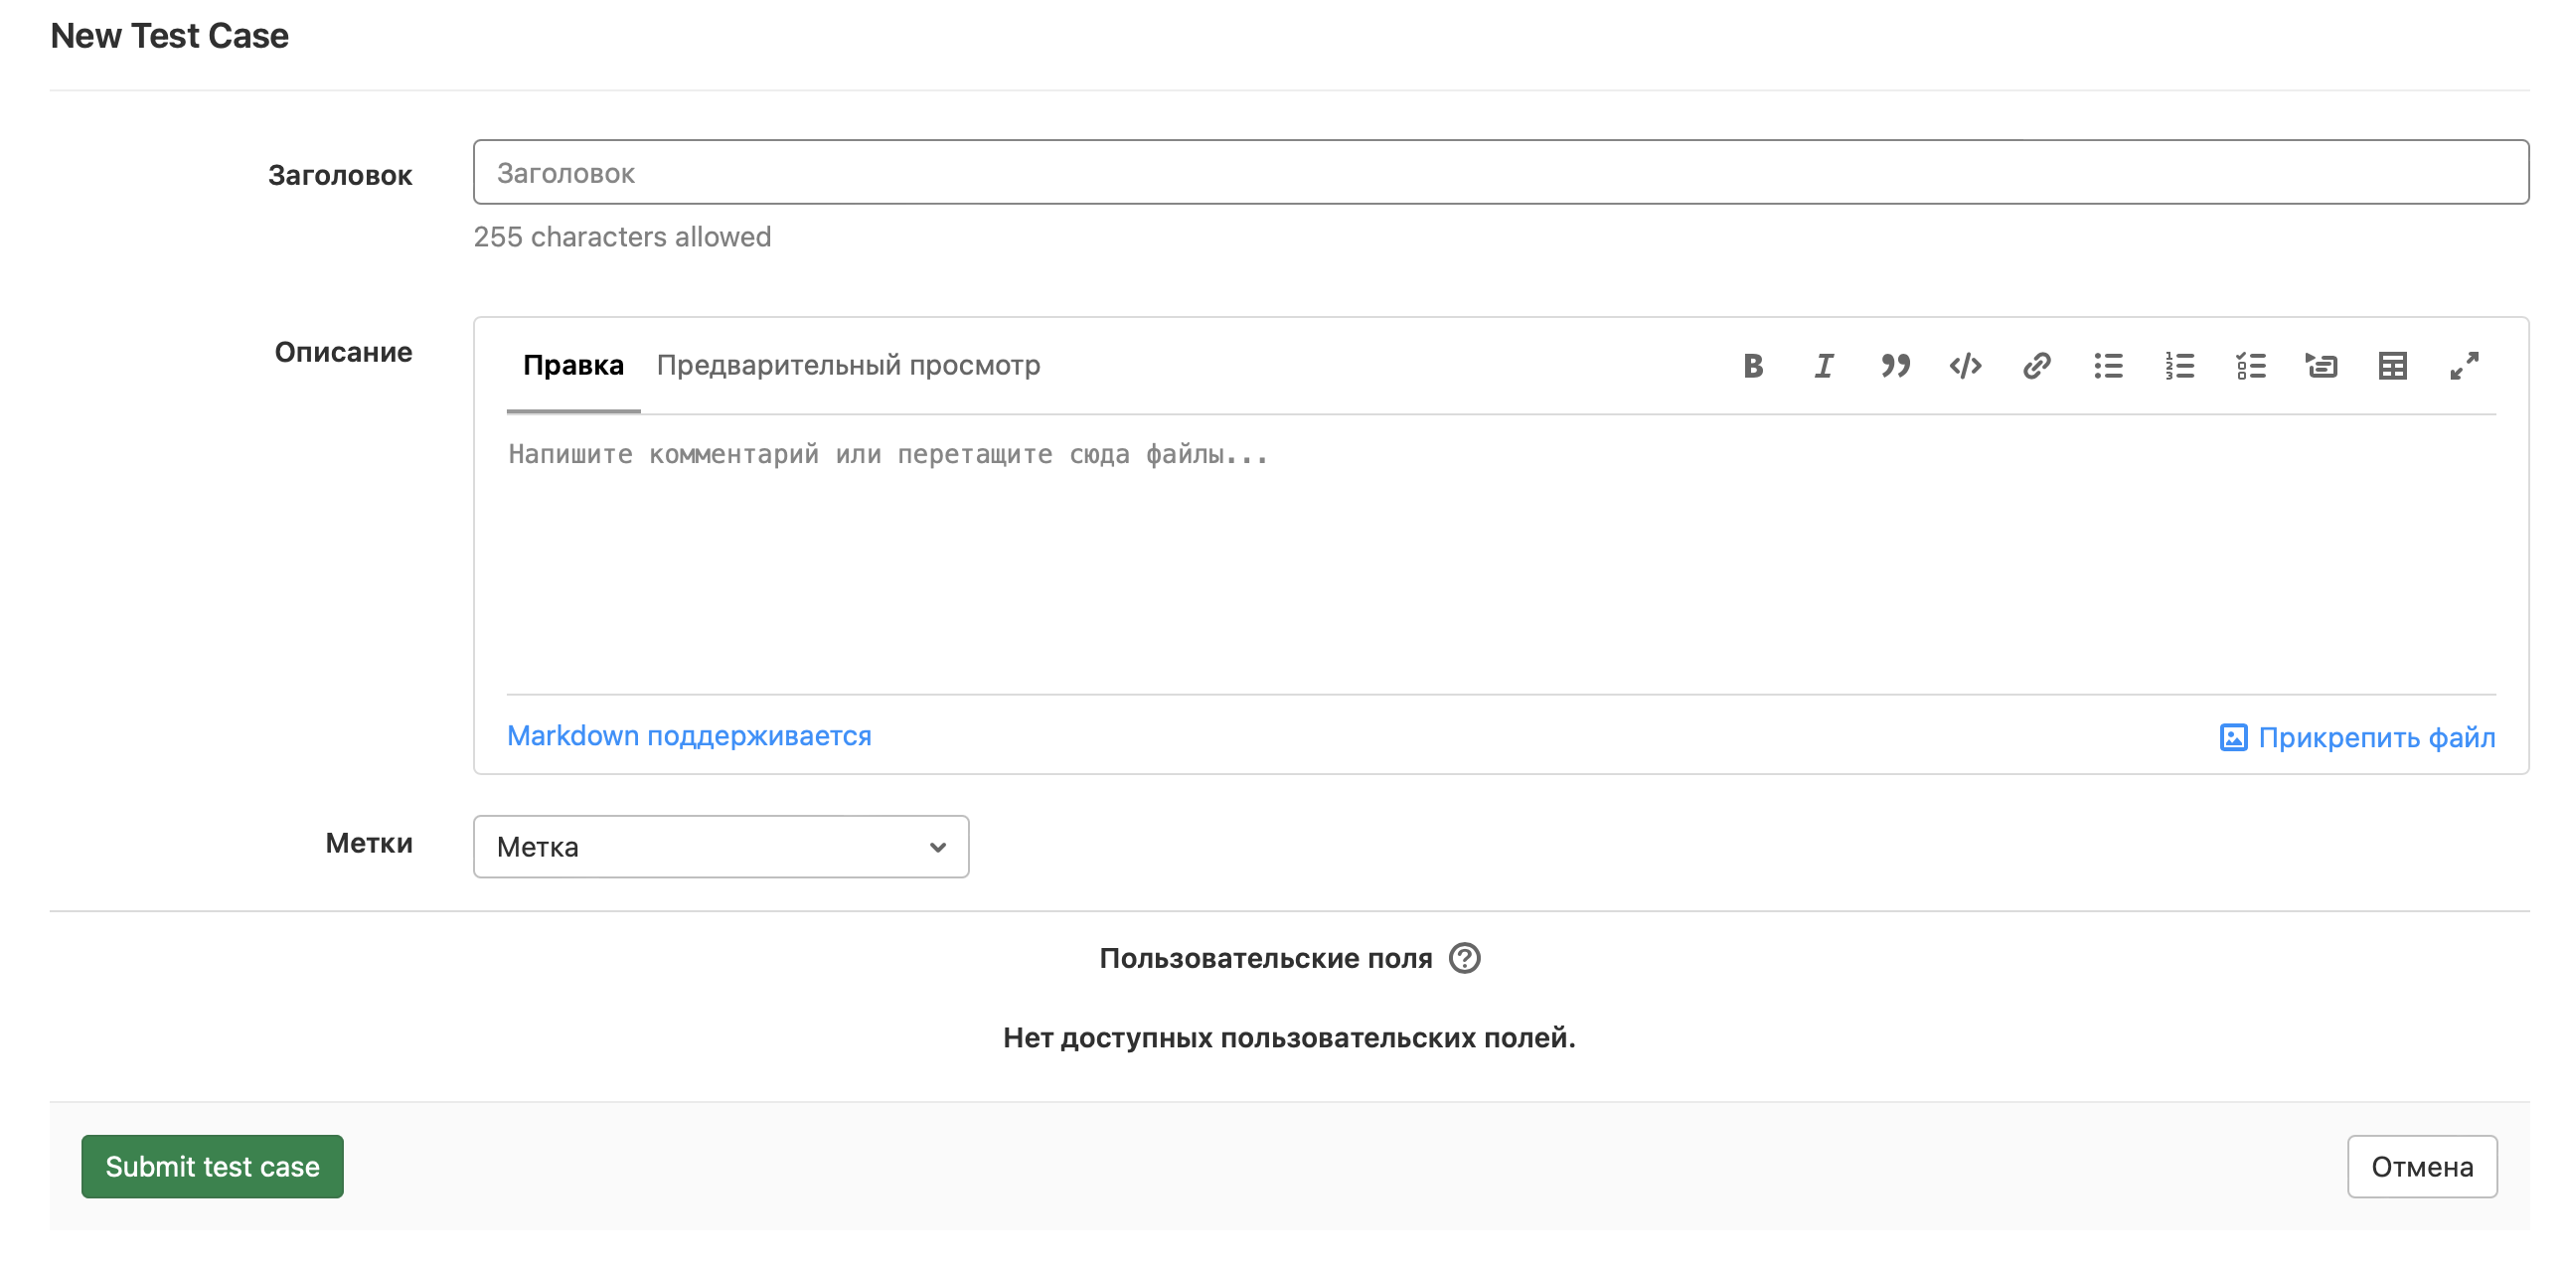Open the Markdown поддерживается link
This screenshot has height=1266, width=2566.
[x=689, y=736]
